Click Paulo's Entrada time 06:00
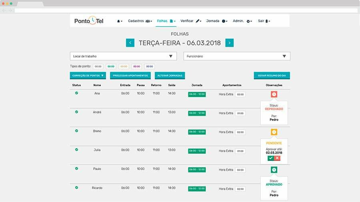The image size is (360, 202). (125, 169)
